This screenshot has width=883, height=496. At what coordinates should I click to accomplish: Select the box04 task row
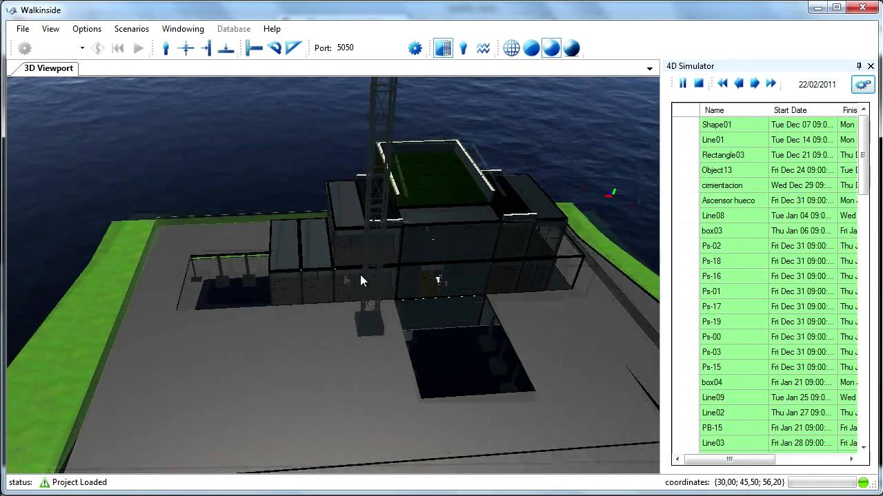pyautogui.click(x=765, y=382)
